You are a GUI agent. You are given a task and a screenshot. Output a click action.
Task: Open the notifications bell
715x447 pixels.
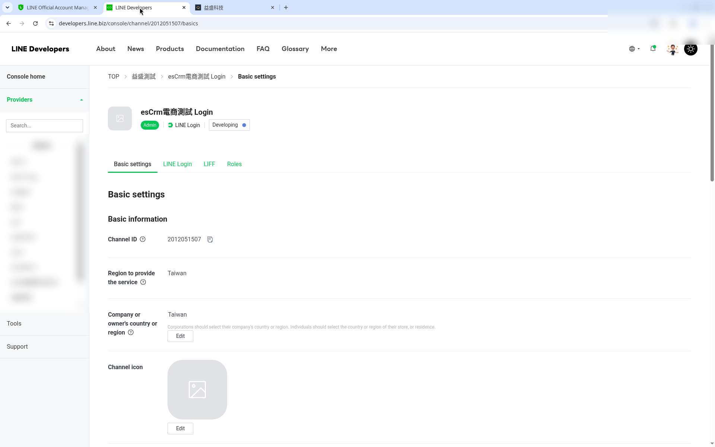coord(653,48)
